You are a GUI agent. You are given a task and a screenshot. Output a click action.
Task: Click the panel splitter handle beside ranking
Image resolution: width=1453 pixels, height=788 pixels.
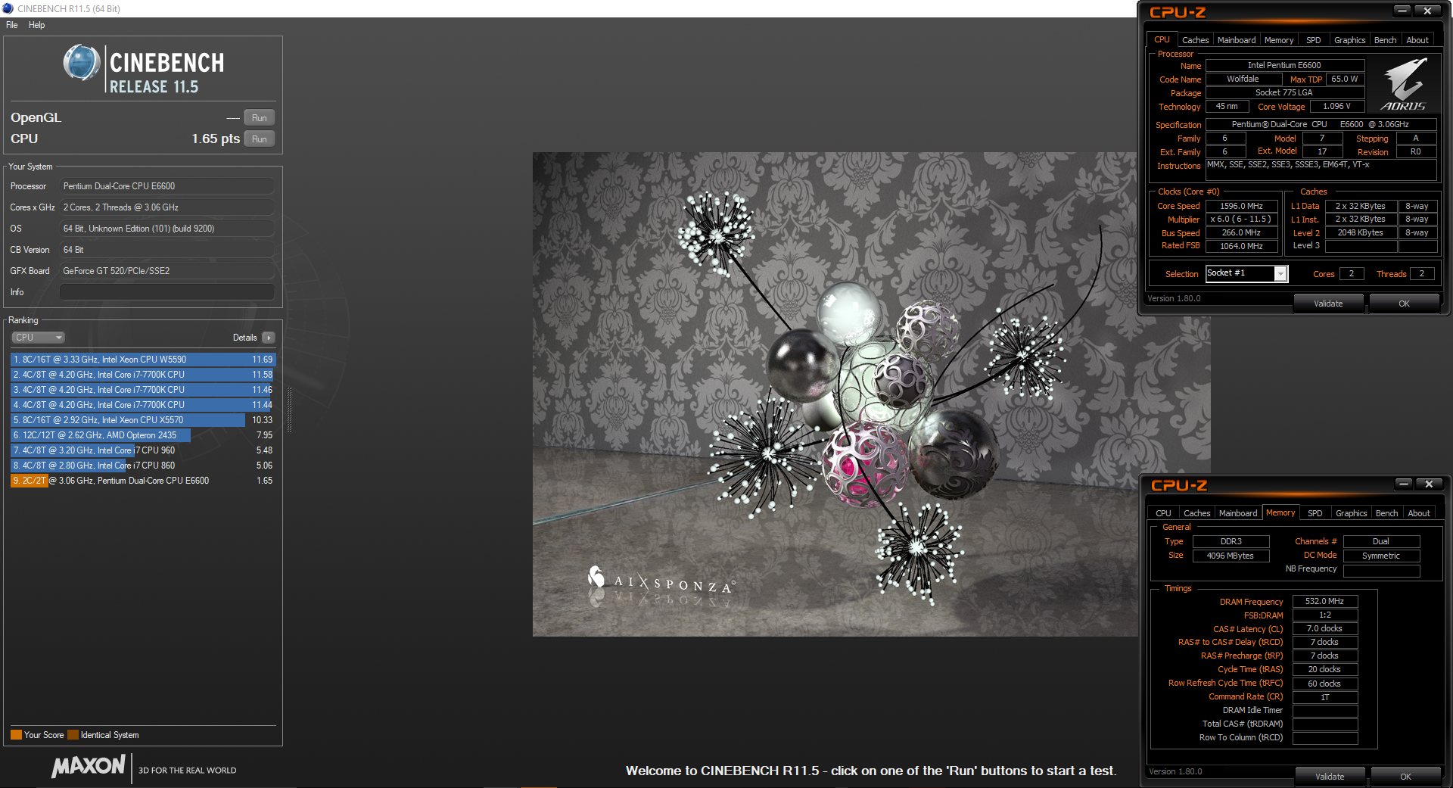click(x=289, y=410)
